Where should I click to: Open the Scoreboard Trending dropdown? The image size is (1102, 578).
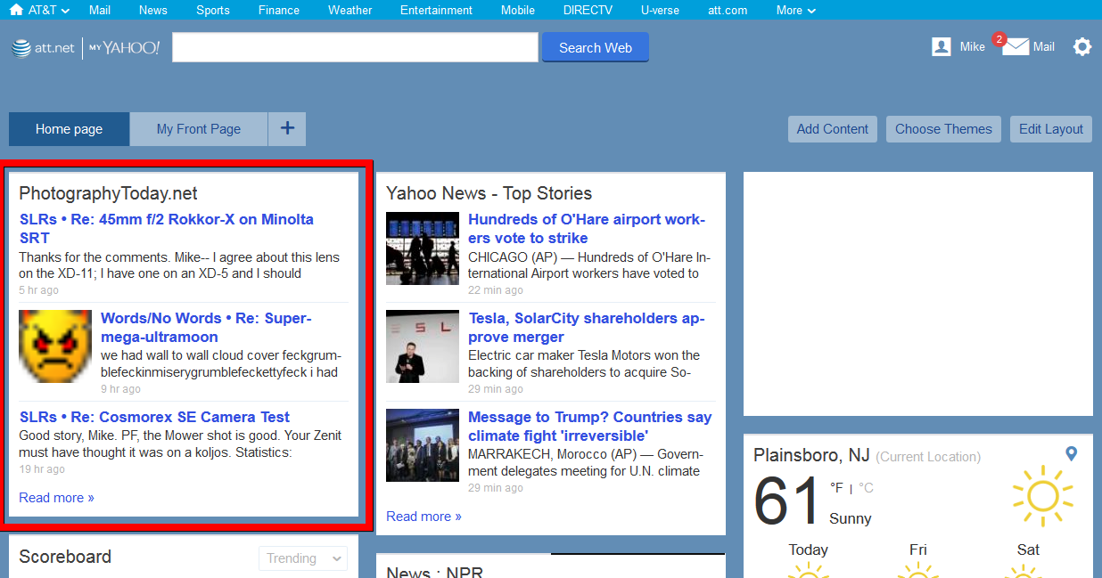303,558
